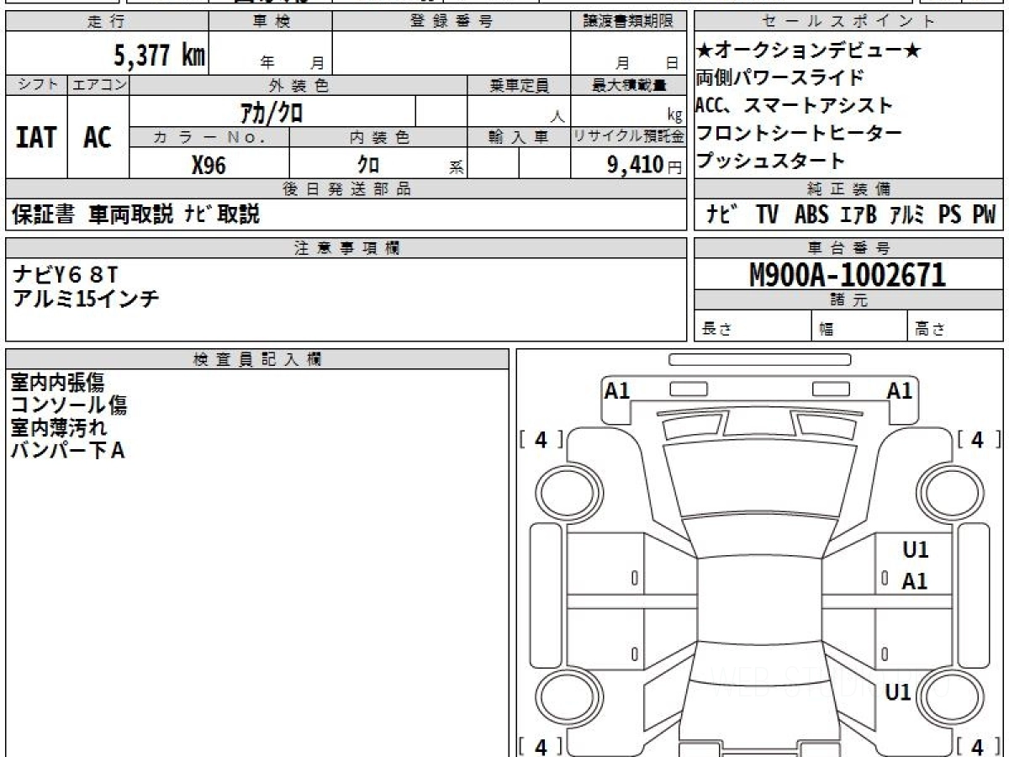Select the 内装色 header
1009x757 pixels.
tap(378, 137)
